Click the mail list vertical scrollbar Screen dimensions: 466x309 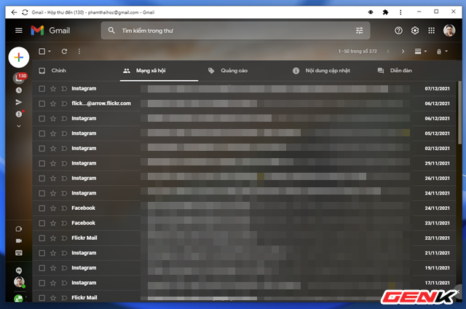[x=459, y=113]
